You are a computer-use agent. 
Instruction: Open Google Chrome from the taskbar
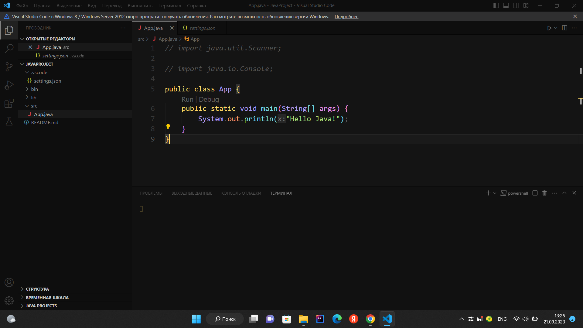[x=370, y=319]
